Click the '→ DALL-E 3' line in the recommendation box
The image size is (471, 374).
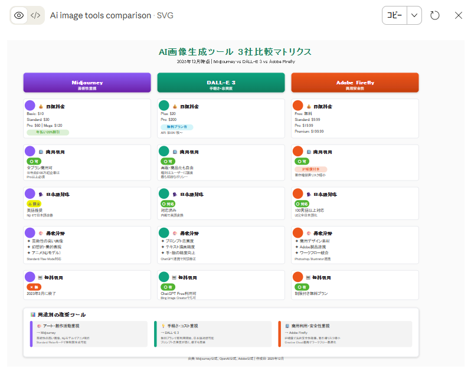click(170, 333)
